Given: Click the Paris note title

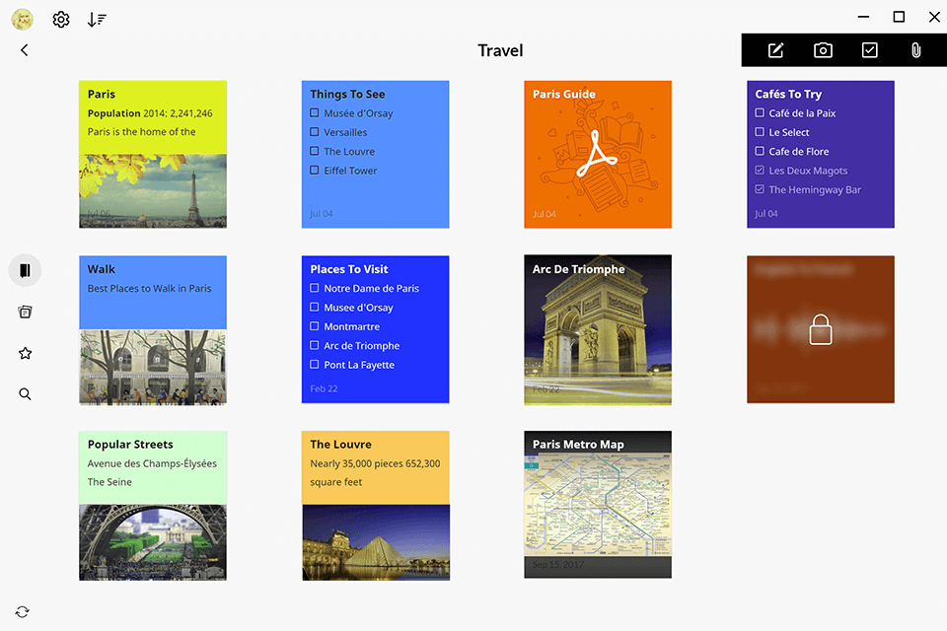Looking at the screenshot, I should point(102,95).
